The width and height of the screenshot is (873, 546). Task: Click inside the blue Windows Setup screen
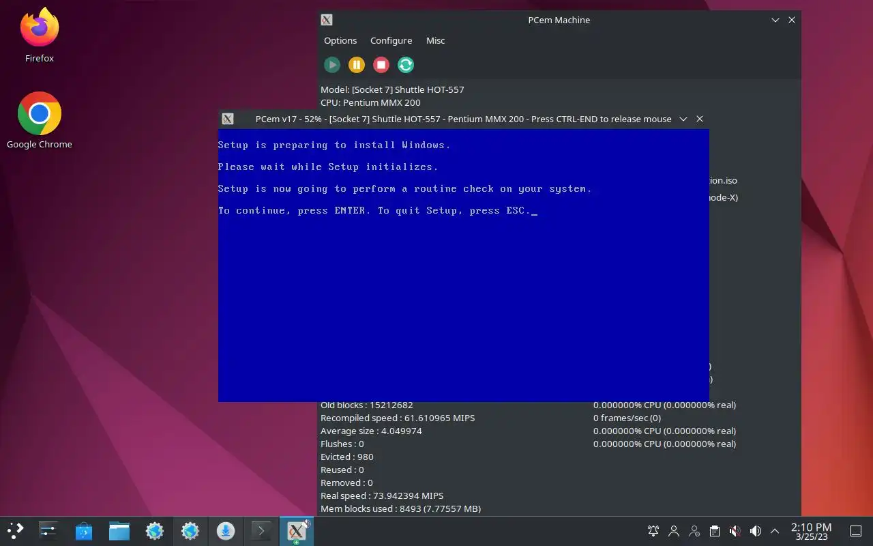click(464, 265)
